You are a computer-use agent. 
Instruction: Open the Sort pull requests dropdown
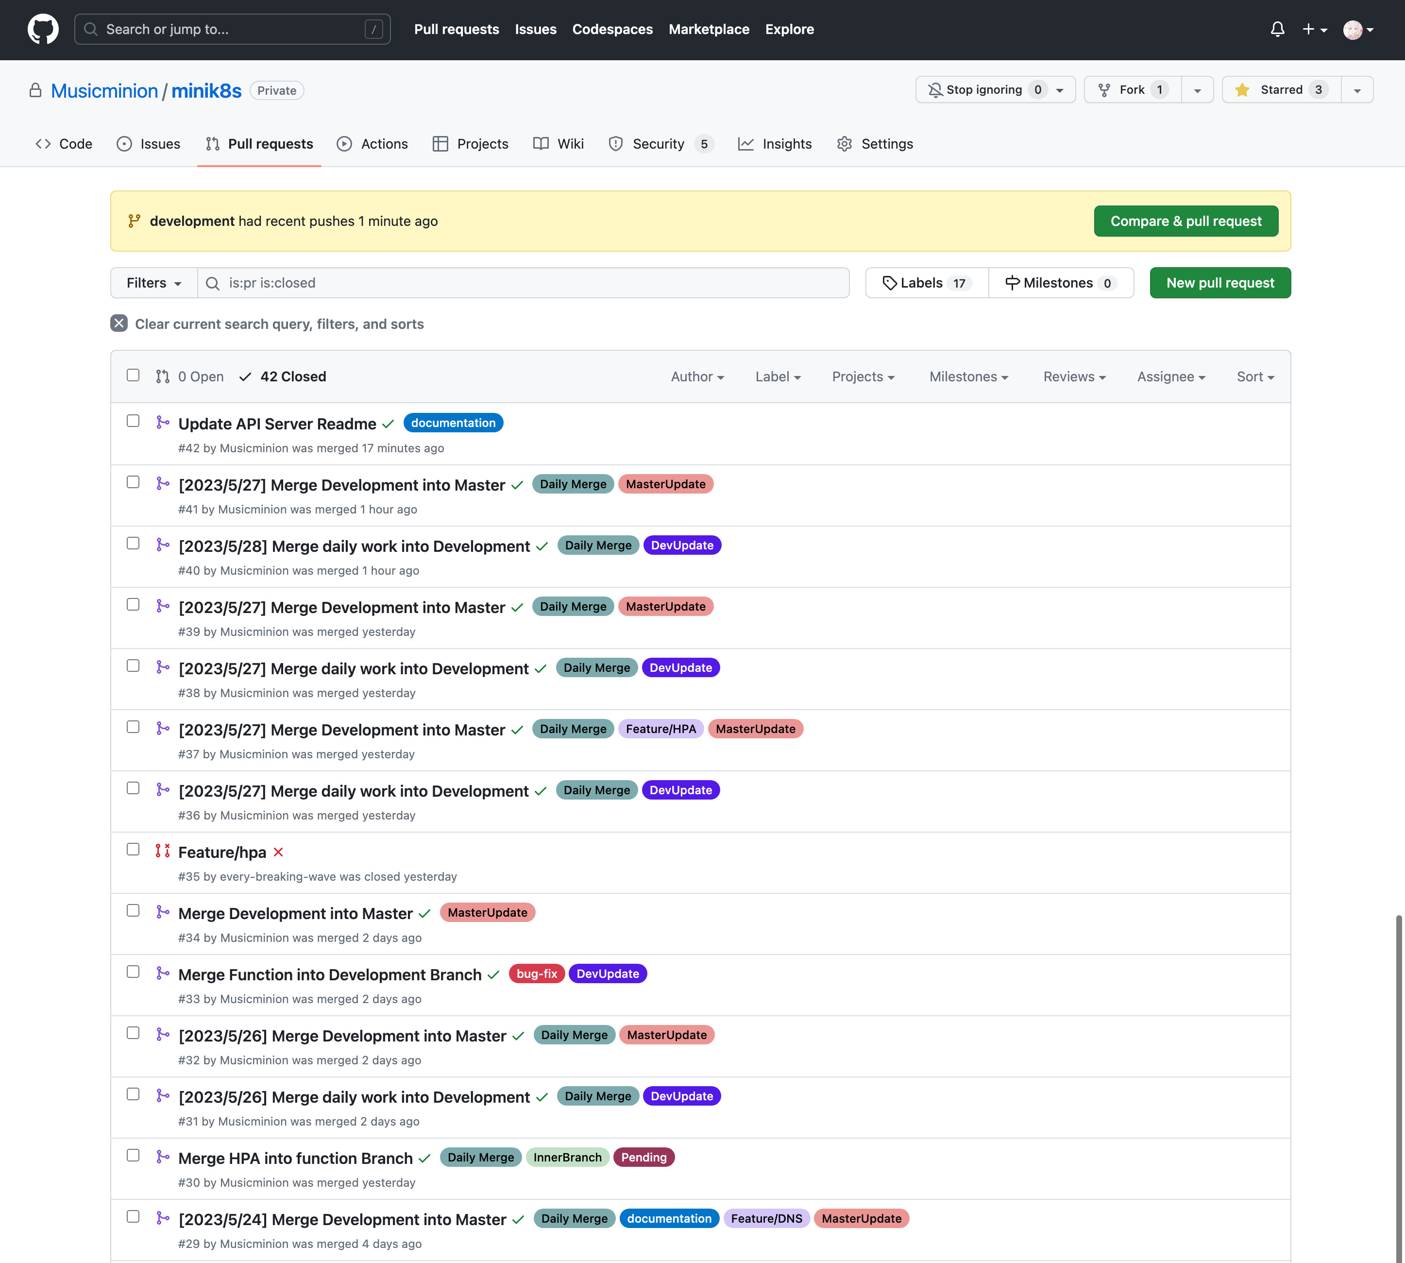pyautogui.click(x=1254, y=375)
